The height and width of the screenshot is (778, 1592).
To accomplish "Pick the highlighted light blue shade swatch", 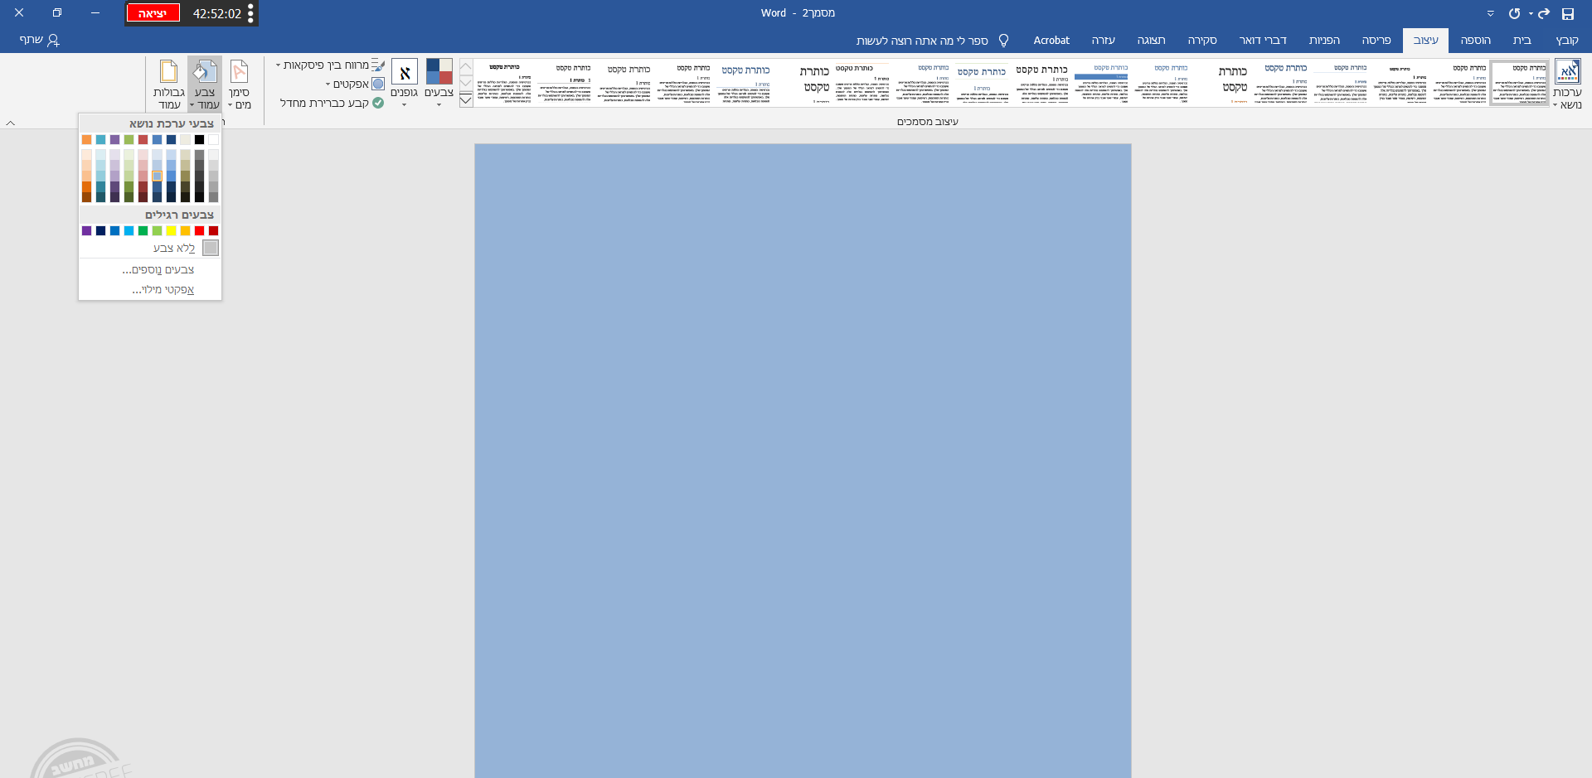I will coord(157,176).
